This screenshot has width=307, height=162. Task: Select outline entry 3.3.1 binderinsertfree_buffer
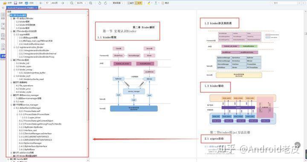pos(32,73)
